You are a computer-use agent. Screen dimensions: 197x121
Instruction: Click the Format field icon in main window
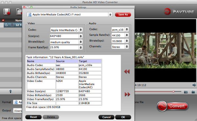pos(16,102)
